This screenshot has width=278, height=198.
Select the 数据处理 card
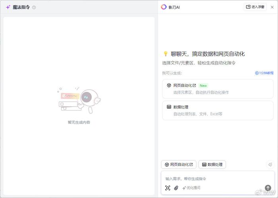[218, 111]
